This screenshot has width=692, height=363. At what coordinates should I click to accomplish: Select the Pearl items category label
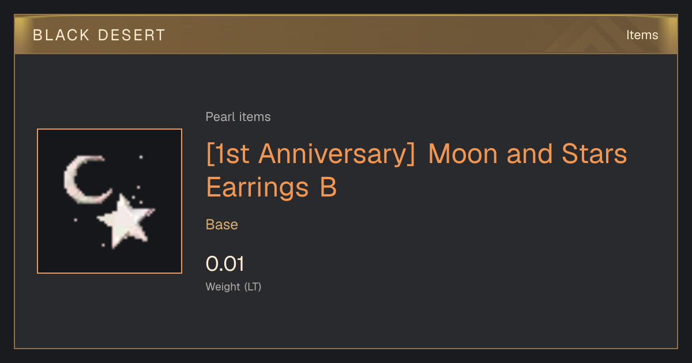238,117
